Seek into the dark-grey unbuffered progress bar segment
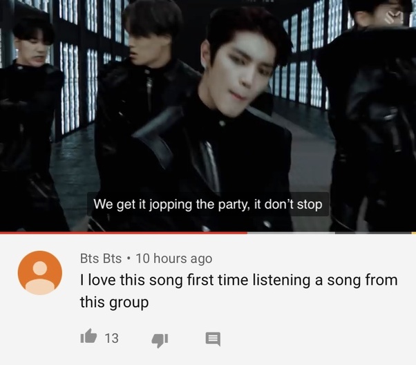The width and height of the screenshot is (416, 365). click(x=373, y=233)
